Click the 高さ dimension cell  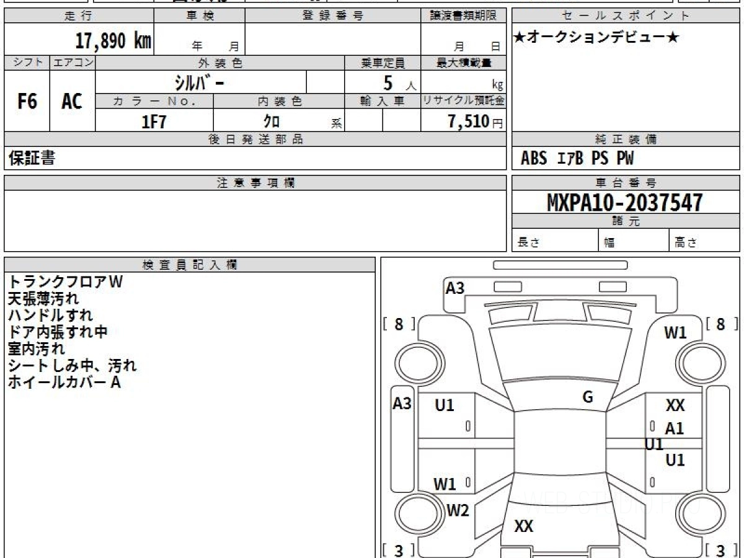point(704,241)
